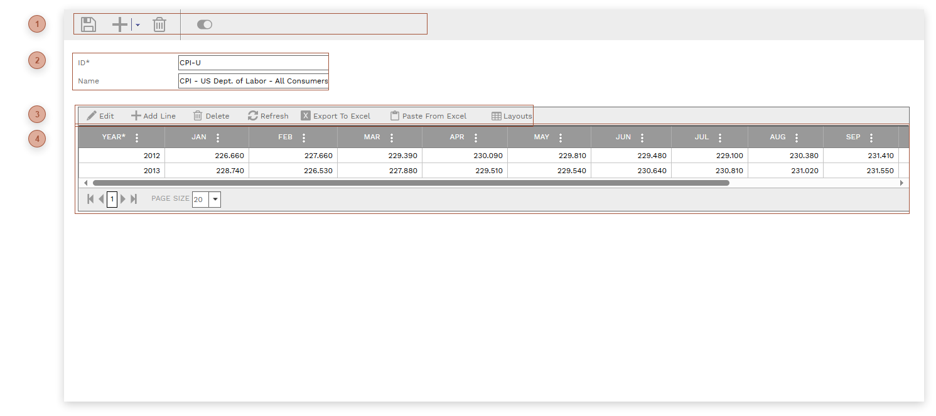The width and height of the screenshot is (936, 416).
Task: Refresh the grid data
Action: [268, 116]
